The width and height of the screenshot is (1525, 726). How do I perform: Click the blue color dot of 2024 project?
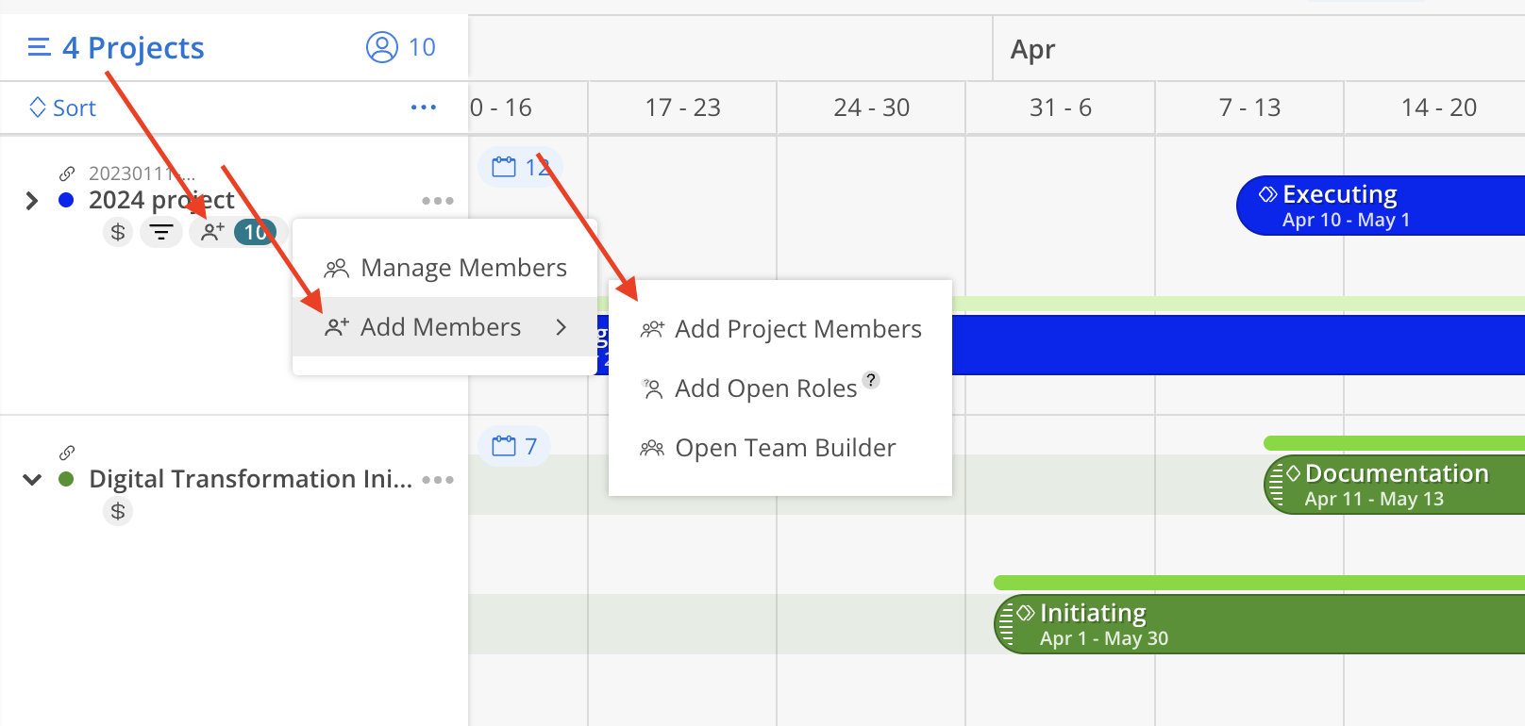pos(66,200)
